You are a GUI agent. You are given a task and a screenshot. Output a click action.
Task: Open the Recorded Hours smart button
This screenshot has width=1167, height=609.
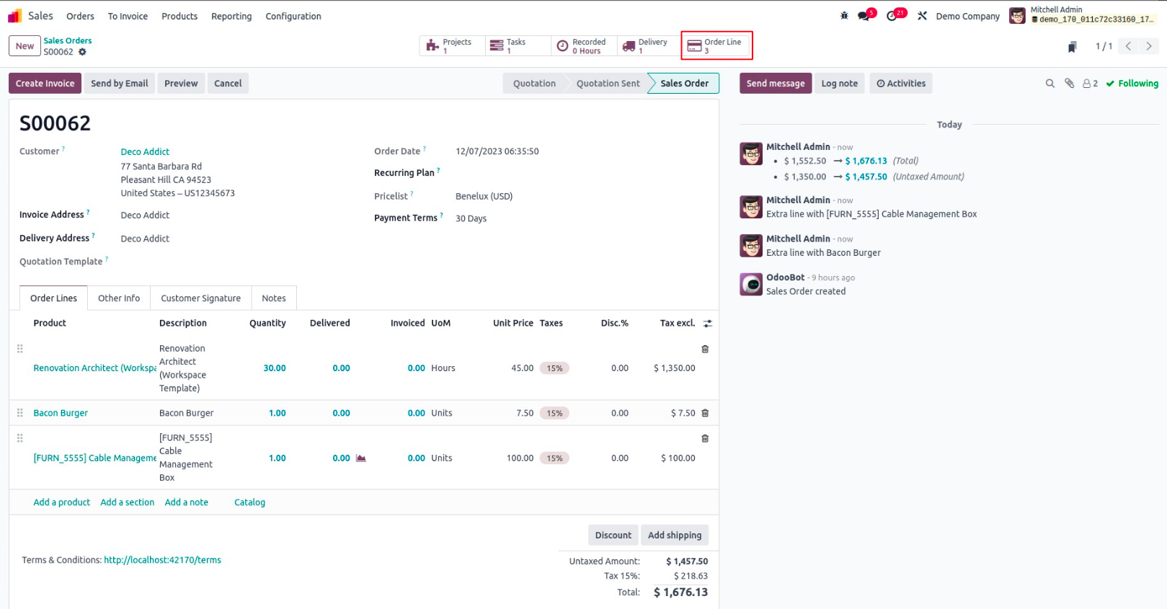(x=583, y=46)
